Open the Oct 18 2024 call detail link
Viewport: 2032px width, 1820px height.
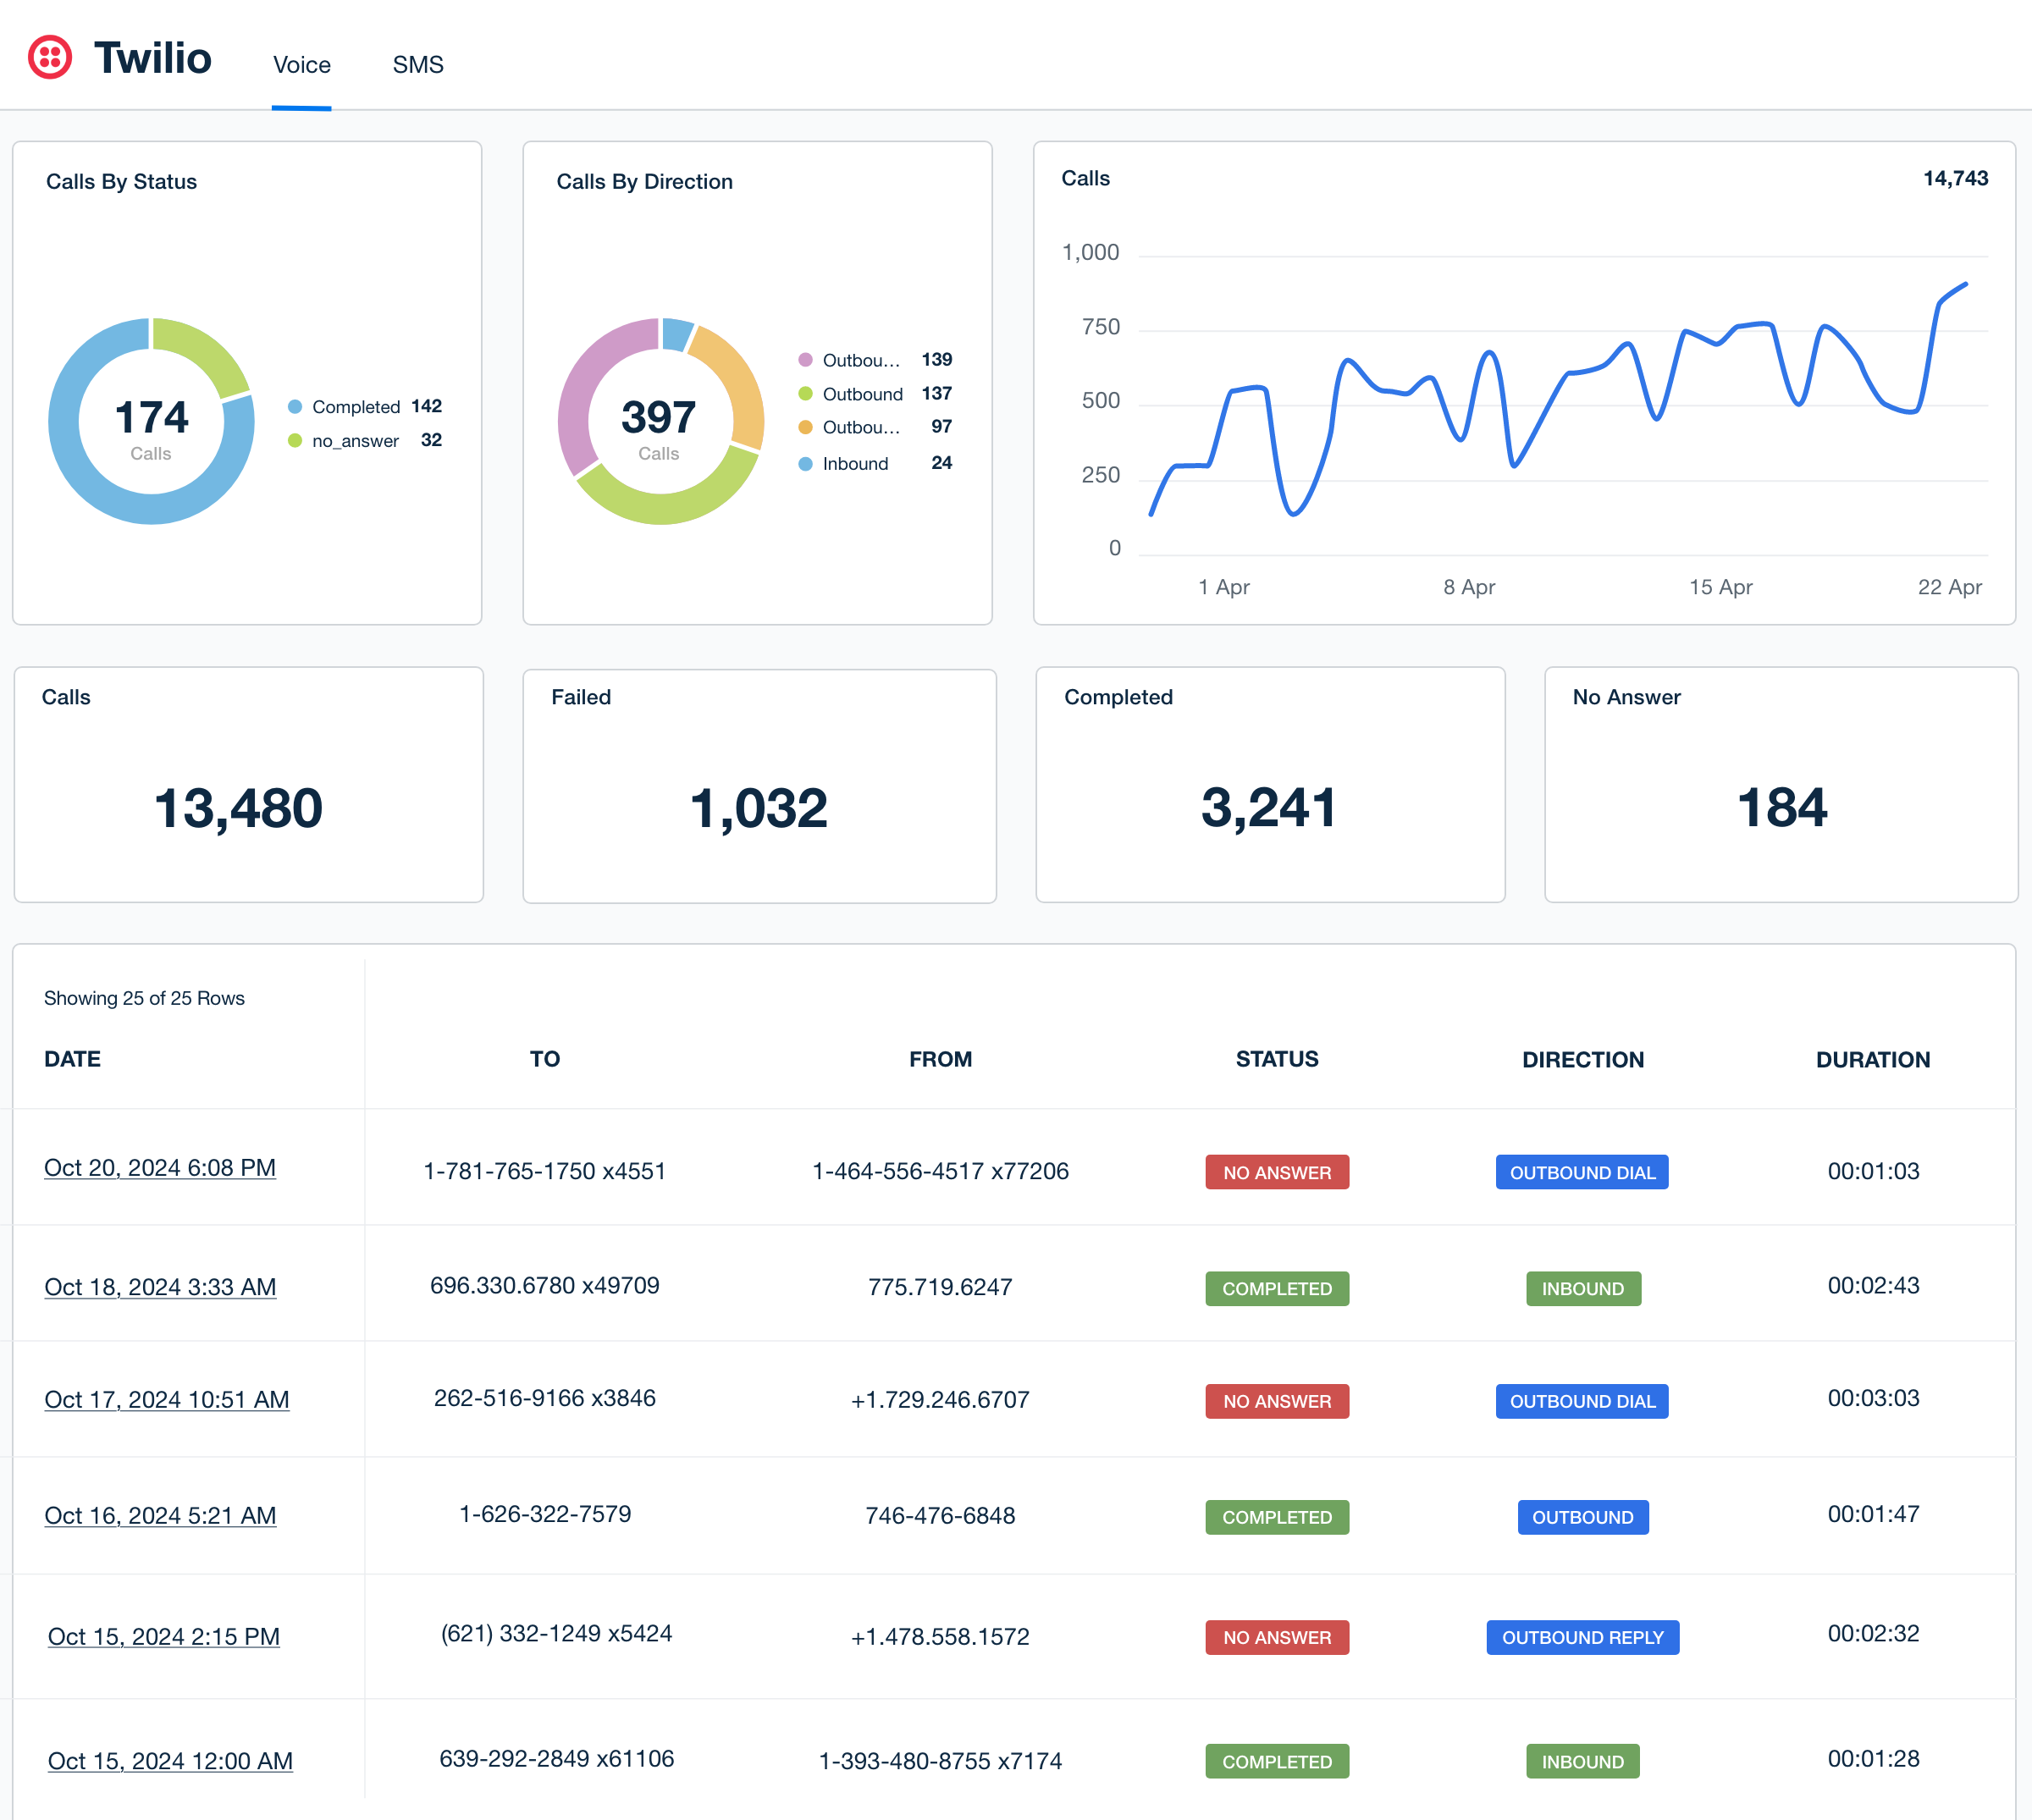tap(160, 1286)
